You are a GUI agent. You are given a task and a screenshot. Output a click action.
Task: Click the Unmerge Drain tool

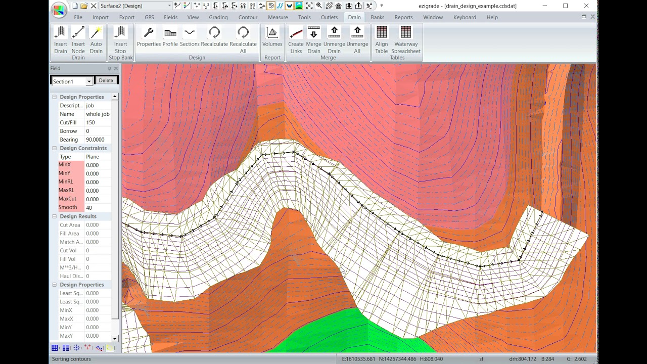[334, 40]
